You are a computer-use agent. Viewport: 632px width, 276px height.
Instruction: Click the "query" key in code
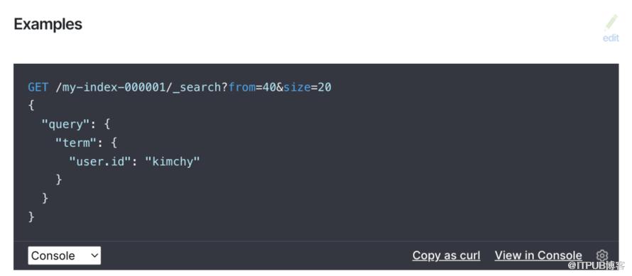point(65,124)
